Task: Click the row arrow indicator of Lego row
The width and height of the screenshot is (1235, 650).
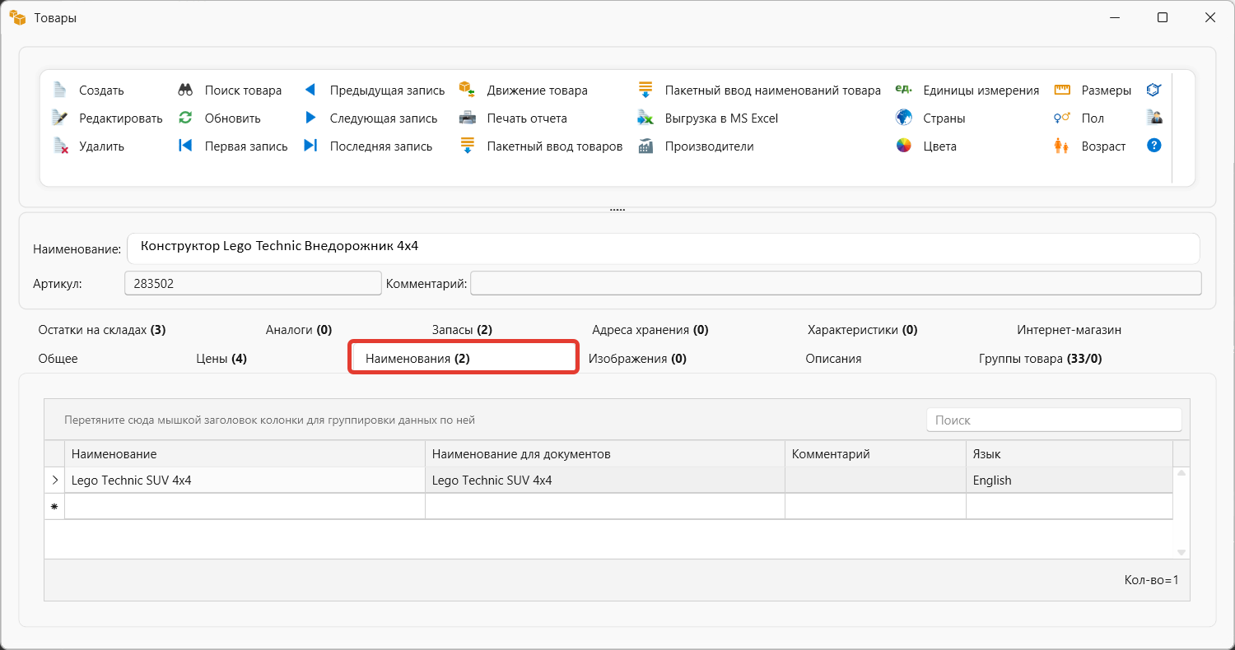Action: coord(54,481)
